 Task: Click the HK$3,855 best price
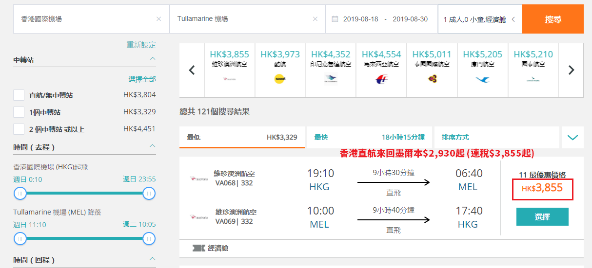pos(542,189)
